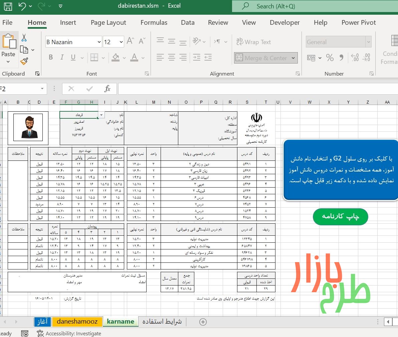Switch to the daneshamooz sheet tab

click(x=77, y=322)
